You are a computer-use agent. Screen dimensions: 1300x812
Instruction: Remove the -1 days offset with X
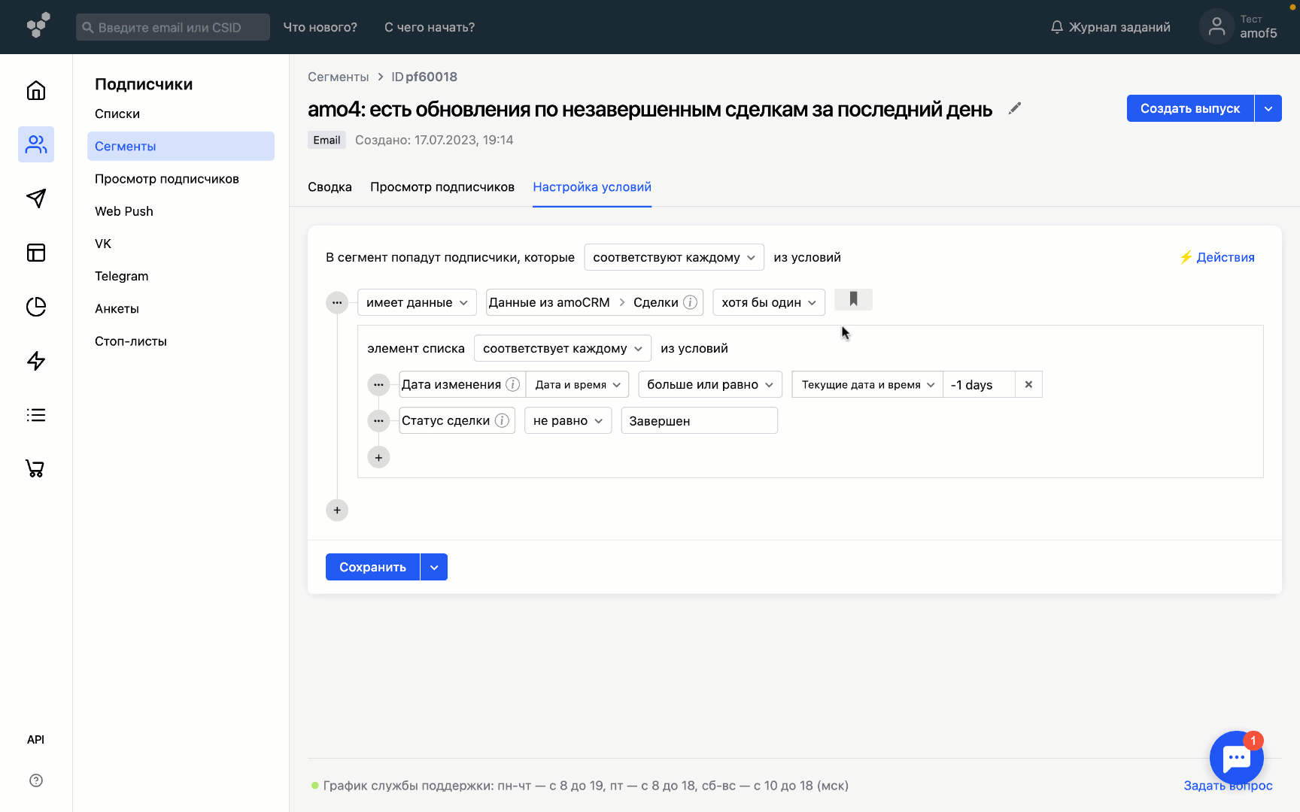(x=1028, y=384)
